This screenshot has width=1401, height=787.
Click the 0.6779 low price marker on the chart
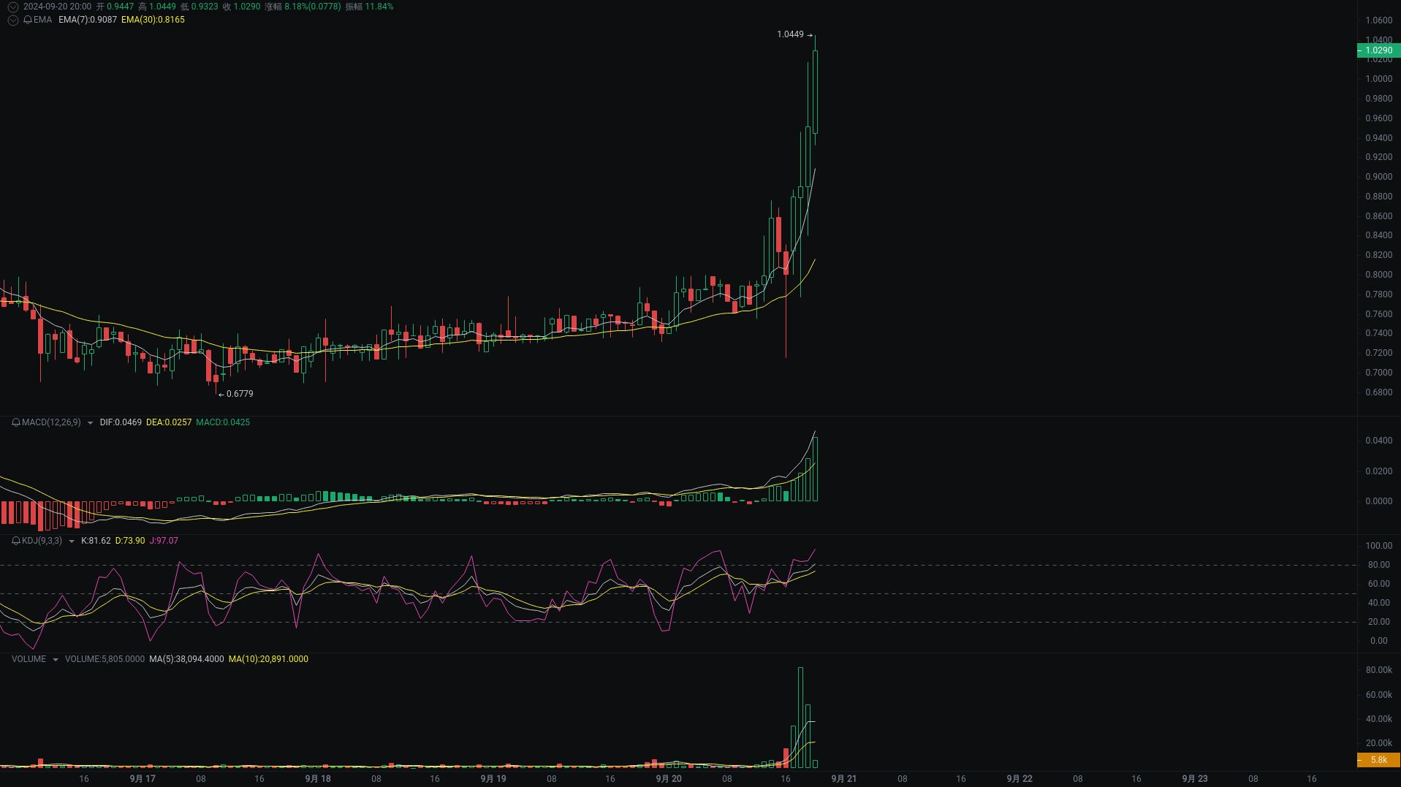coord(235,394)
